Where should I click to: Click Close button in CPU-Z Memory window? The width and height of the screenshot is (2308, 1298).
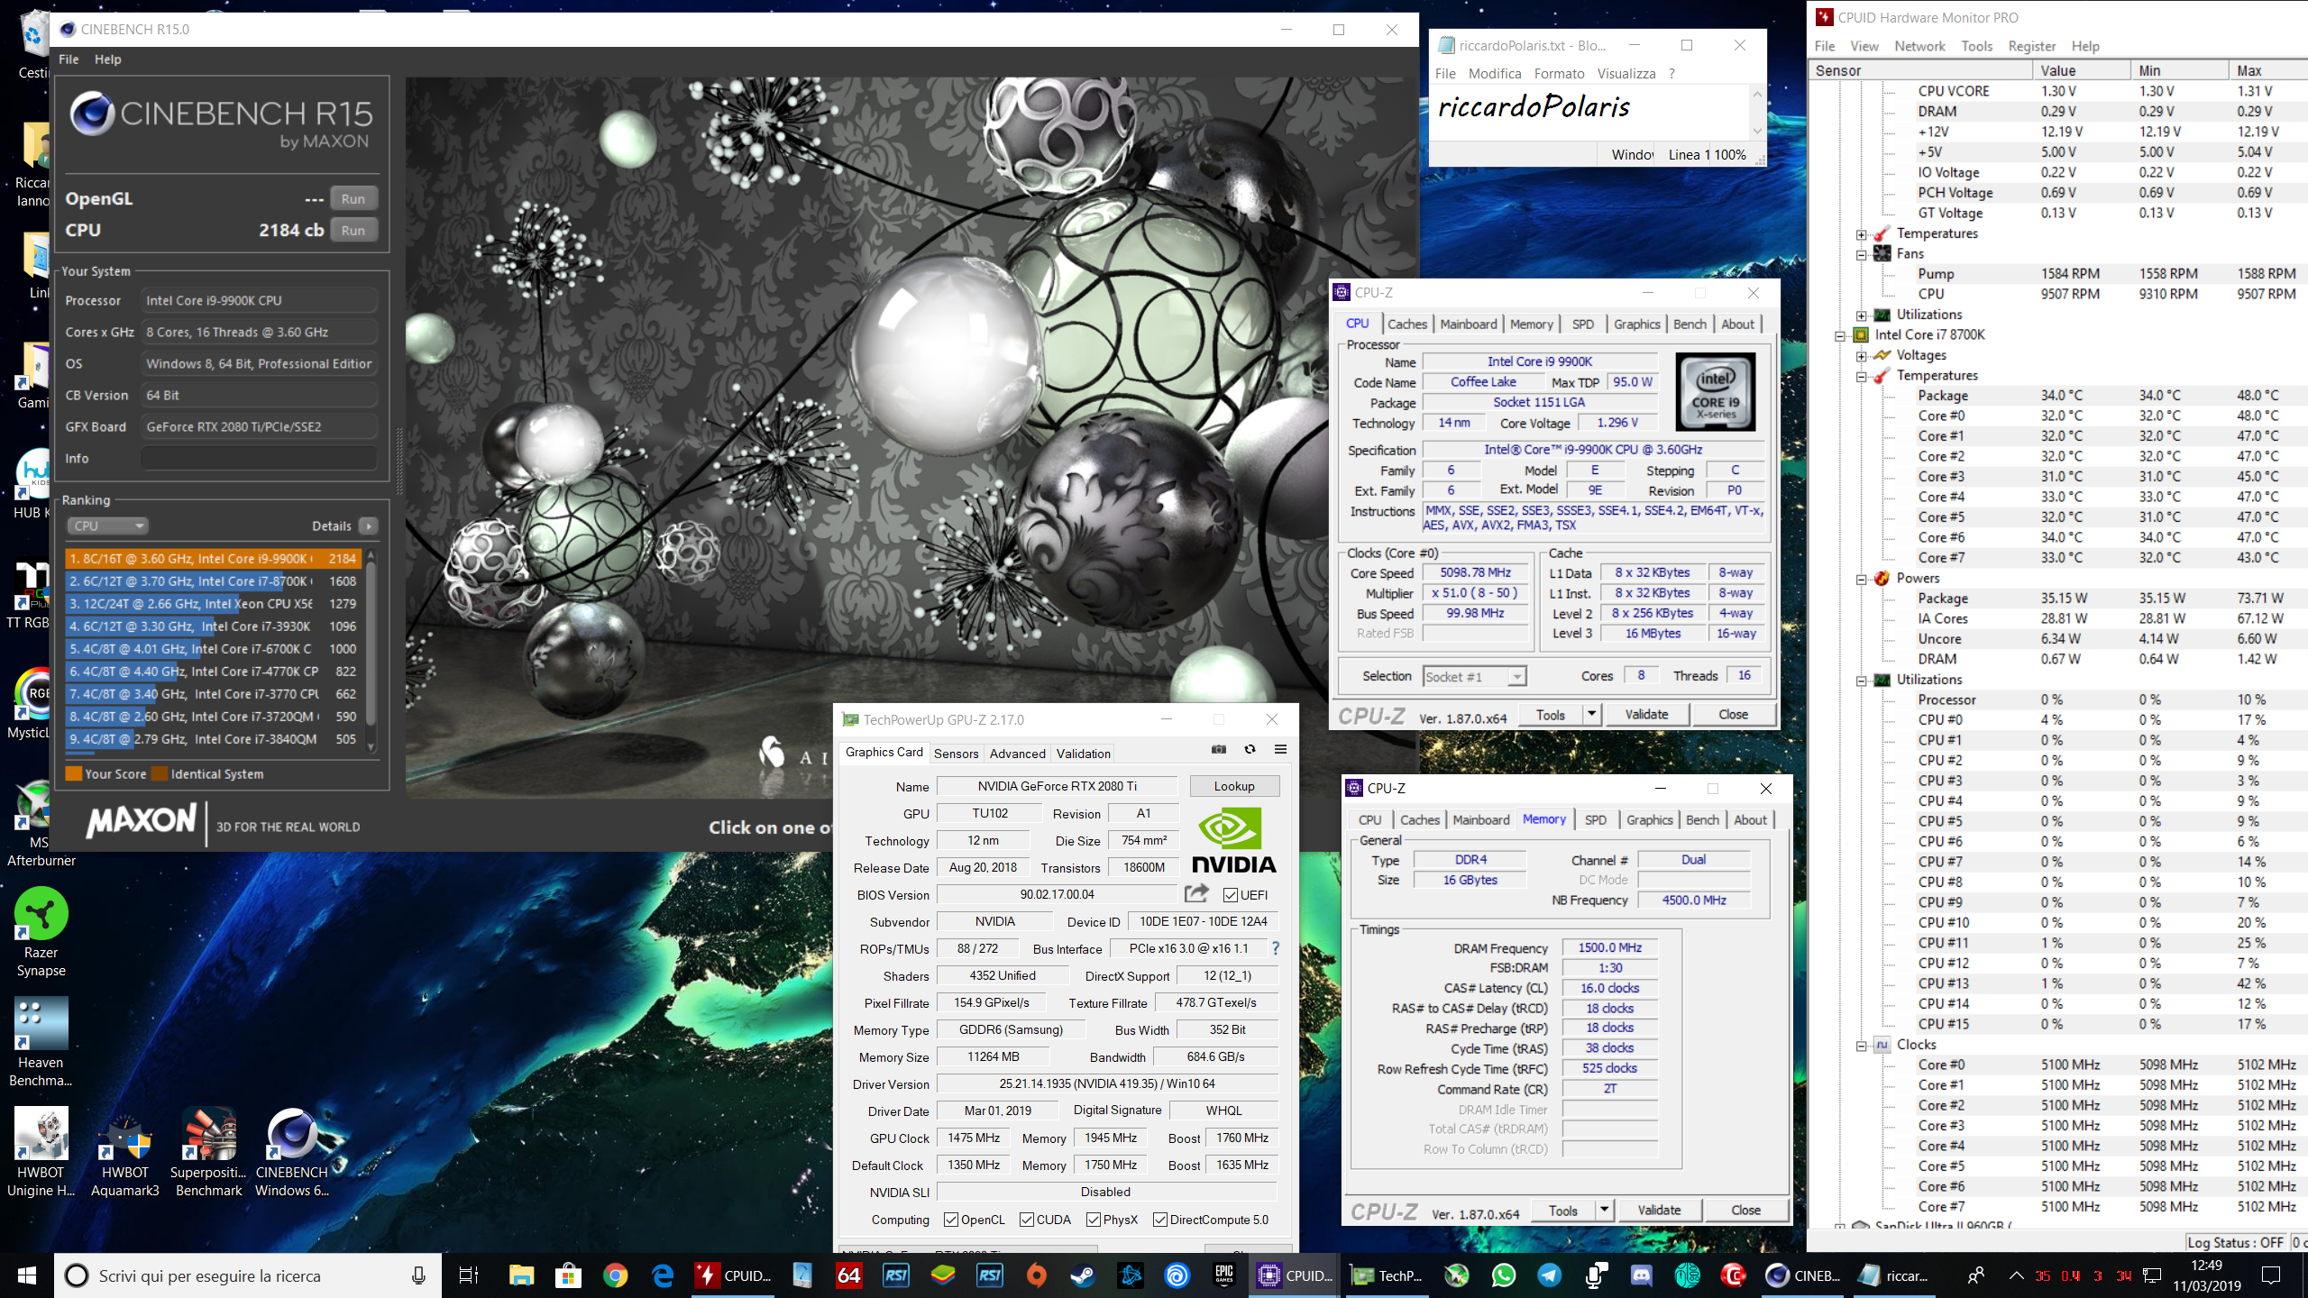coord(1745,1210)
